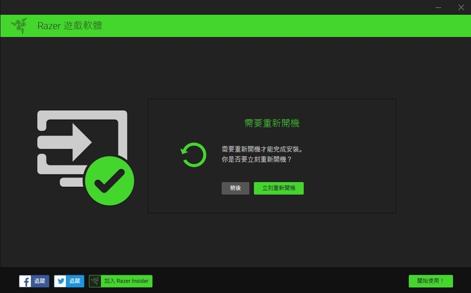Viewport: 471px width, 293px height.
Task: Click the Razer snake logo in header
Action: [19, 25]
